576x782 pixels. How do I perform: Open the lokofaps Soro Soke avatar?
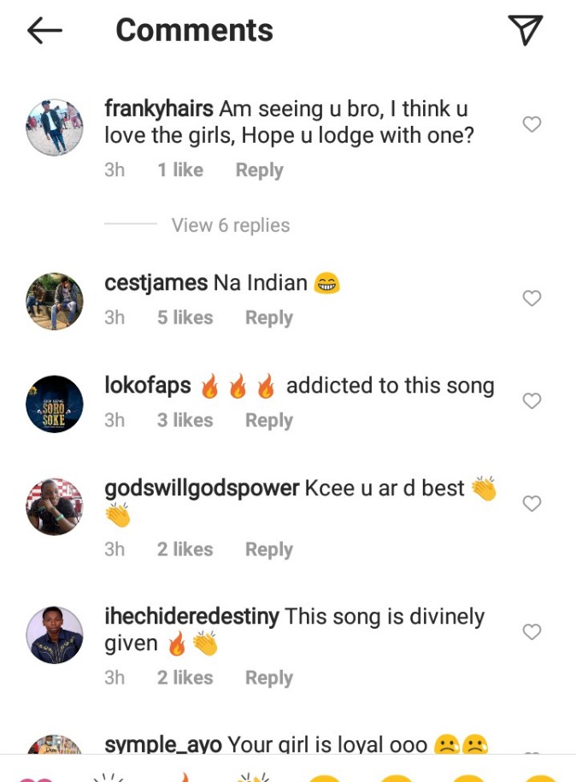55,404
